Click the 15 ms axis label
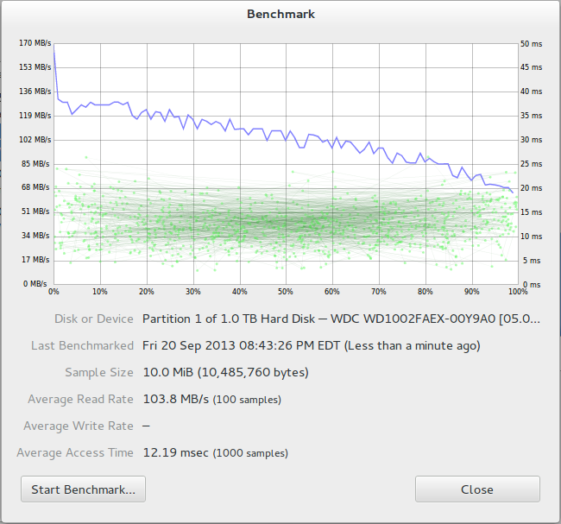Screen dimensions: 561x524 pyautogui.click(x=532, y=211)
